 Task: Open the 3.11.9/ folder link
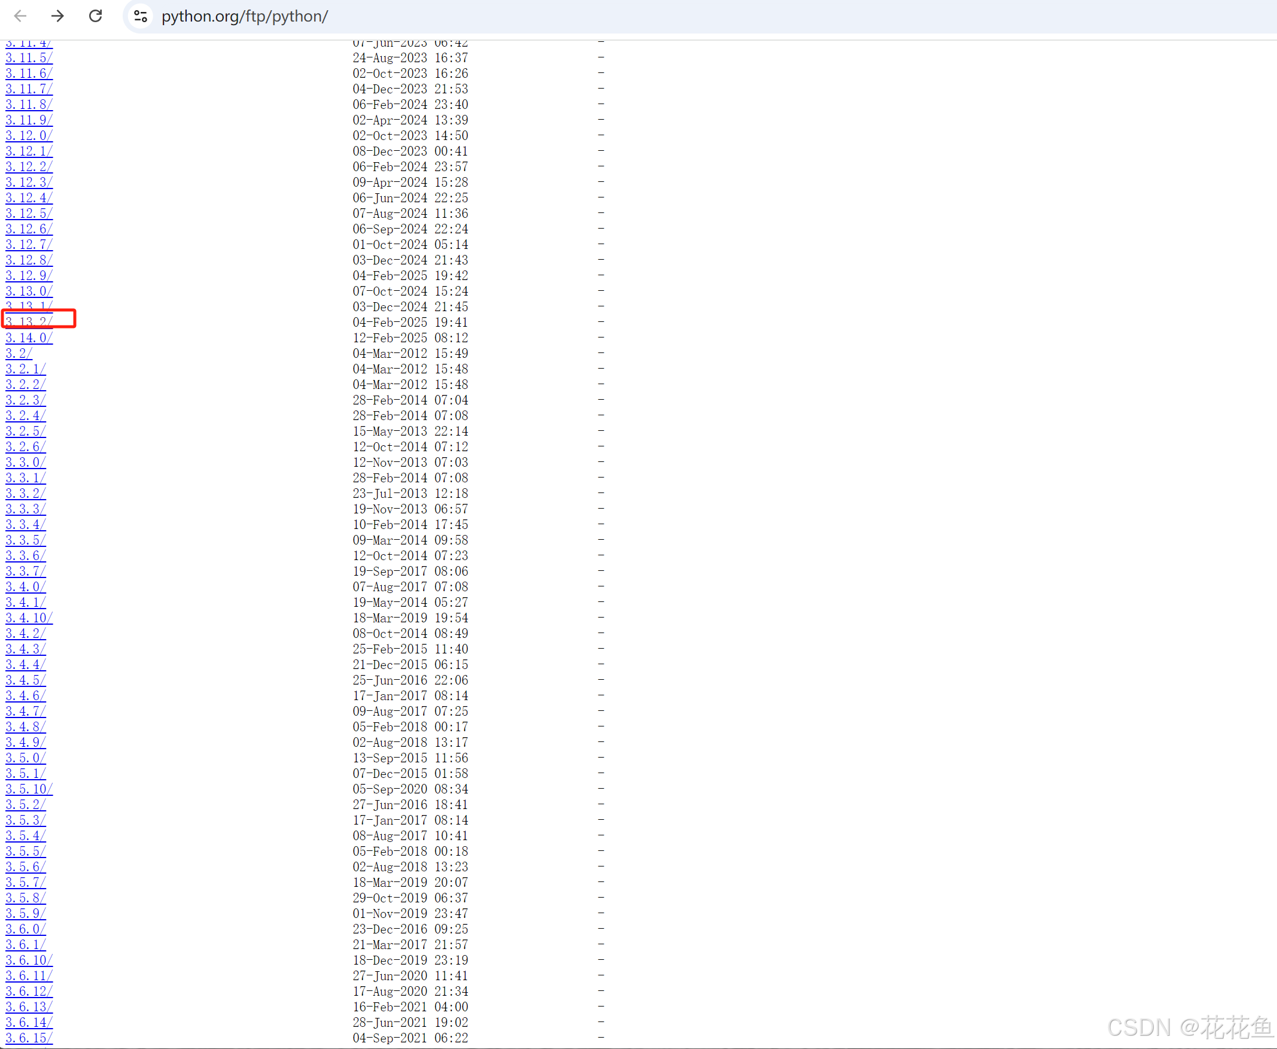coord(29,120)
